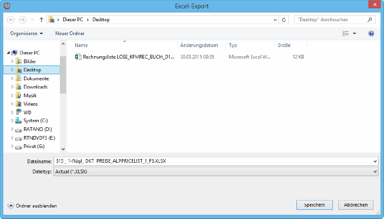The width and height of the screenshot is (384, 219).
Task: Select the Rechnungsliste LOSE_KFMREC_BUCH file
Action: (129, 57)
